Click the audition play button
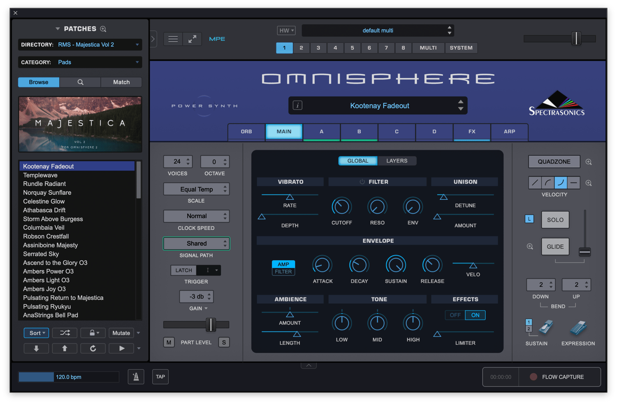 click(x=121, y=348)
